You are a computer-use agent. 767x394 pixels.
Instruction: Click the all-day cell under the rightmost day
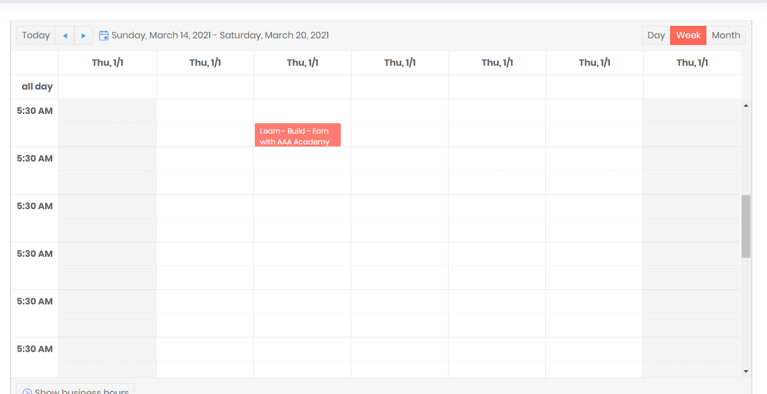tap(692, 87)
